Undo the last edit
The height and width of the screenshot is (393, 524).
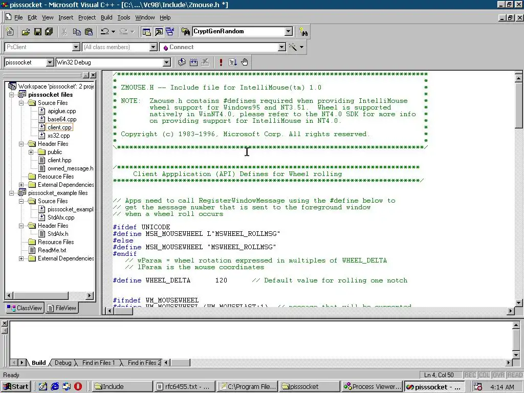click(x=105, y=32)
